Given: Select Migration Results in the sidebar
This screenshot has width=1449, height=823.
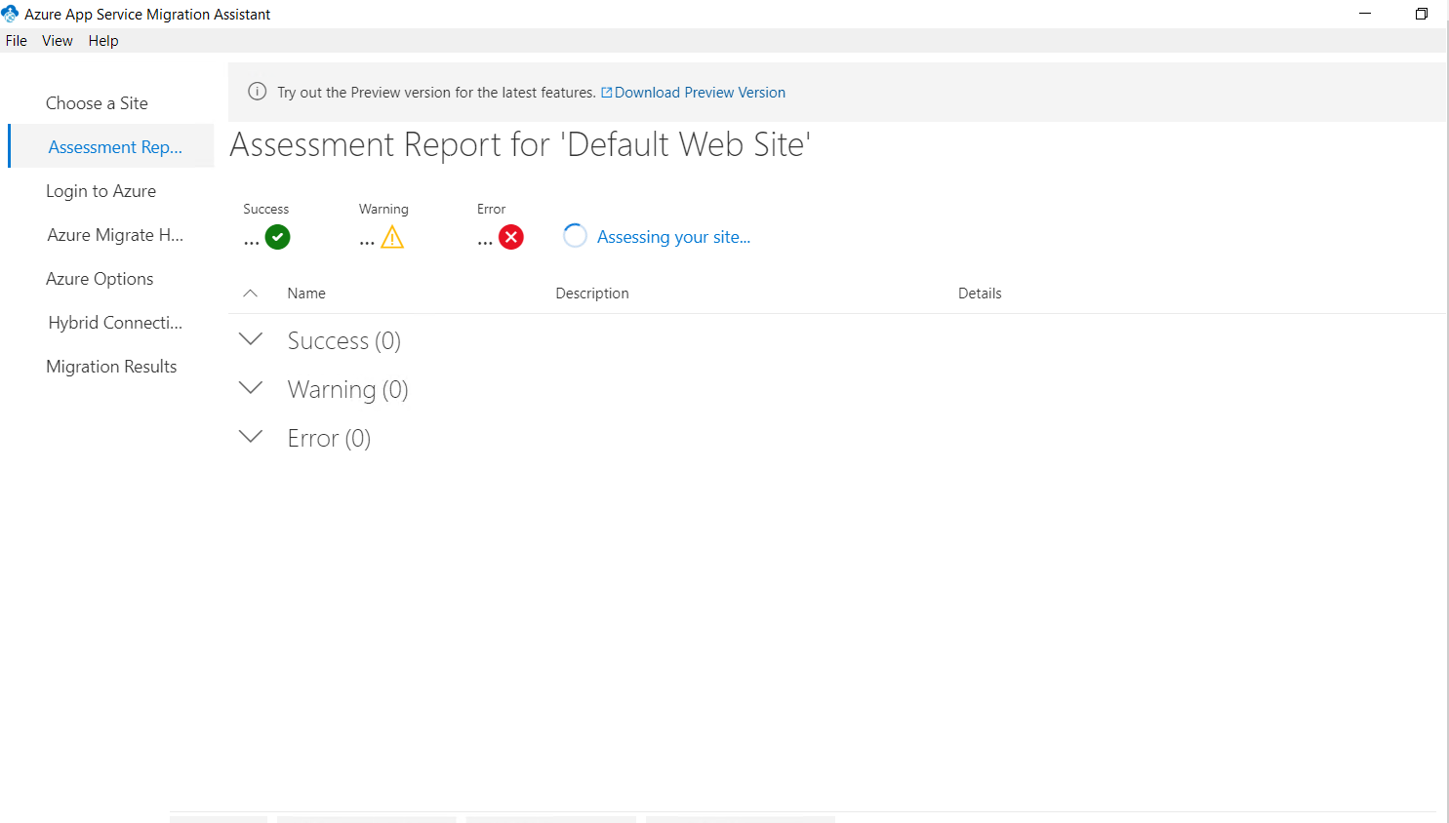Looking at the screenshot, I should point(111,366).
